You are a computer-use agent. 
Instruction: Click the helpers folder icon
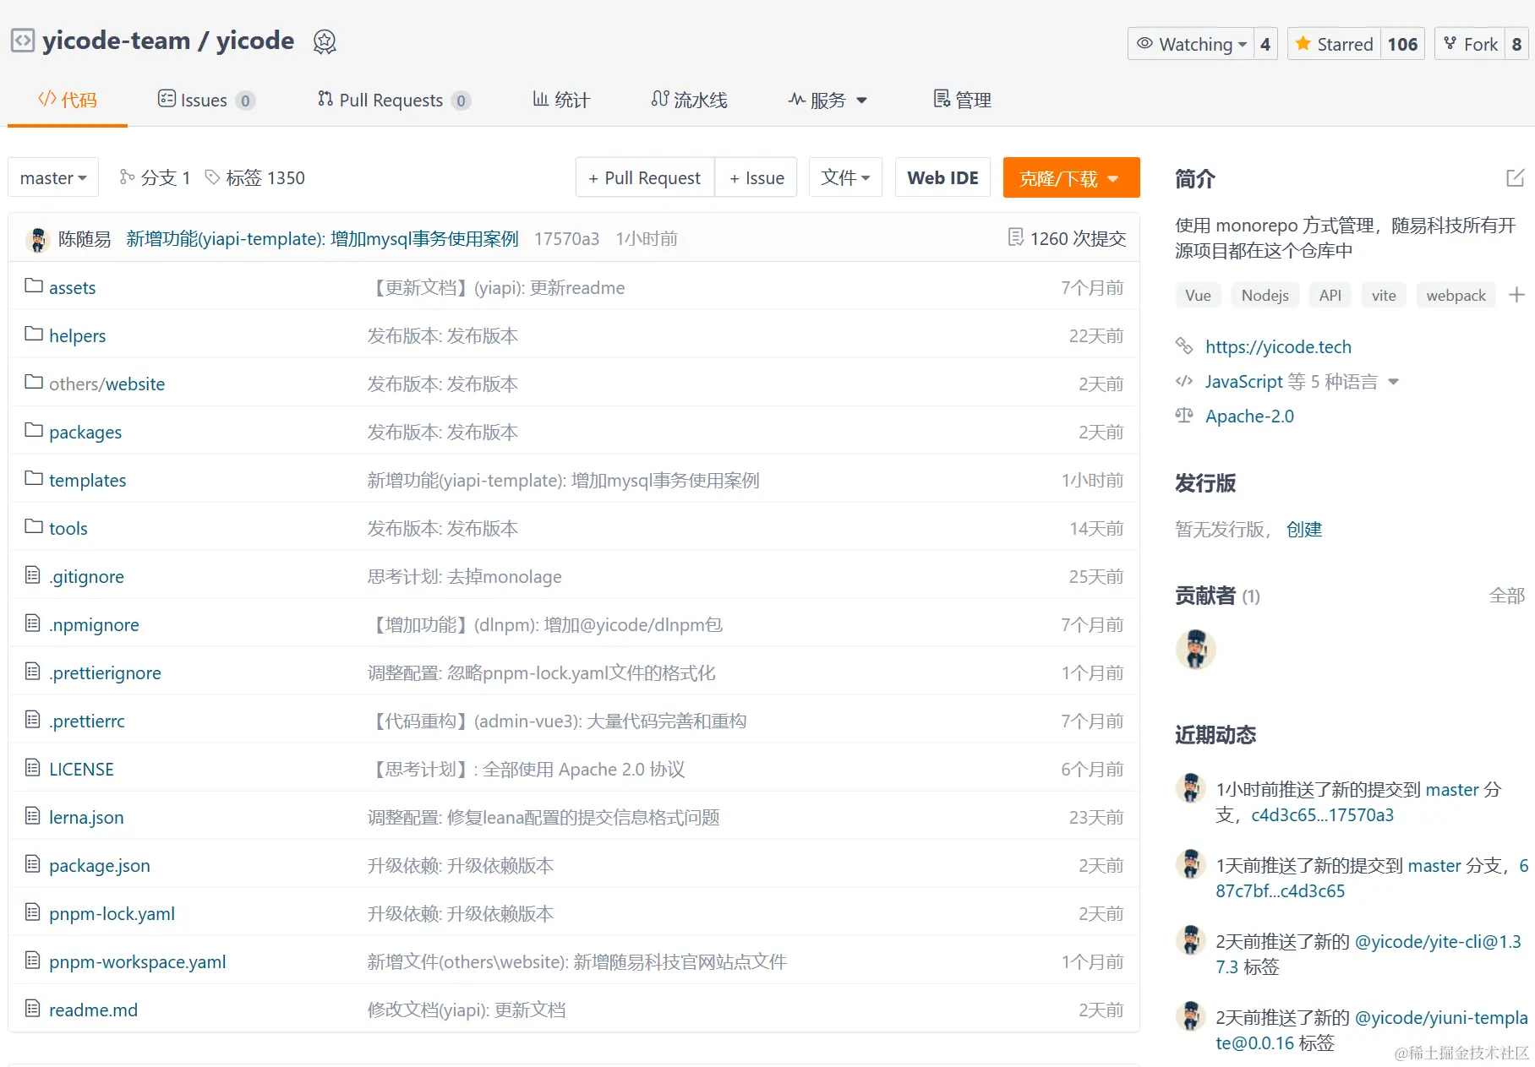[x=34, y=334]
